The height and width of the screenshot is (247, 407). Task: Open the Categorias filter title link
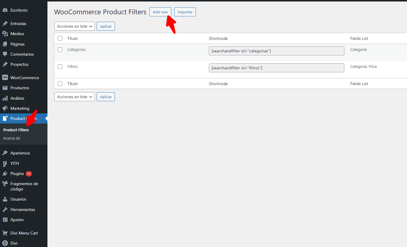click(76, 50)
